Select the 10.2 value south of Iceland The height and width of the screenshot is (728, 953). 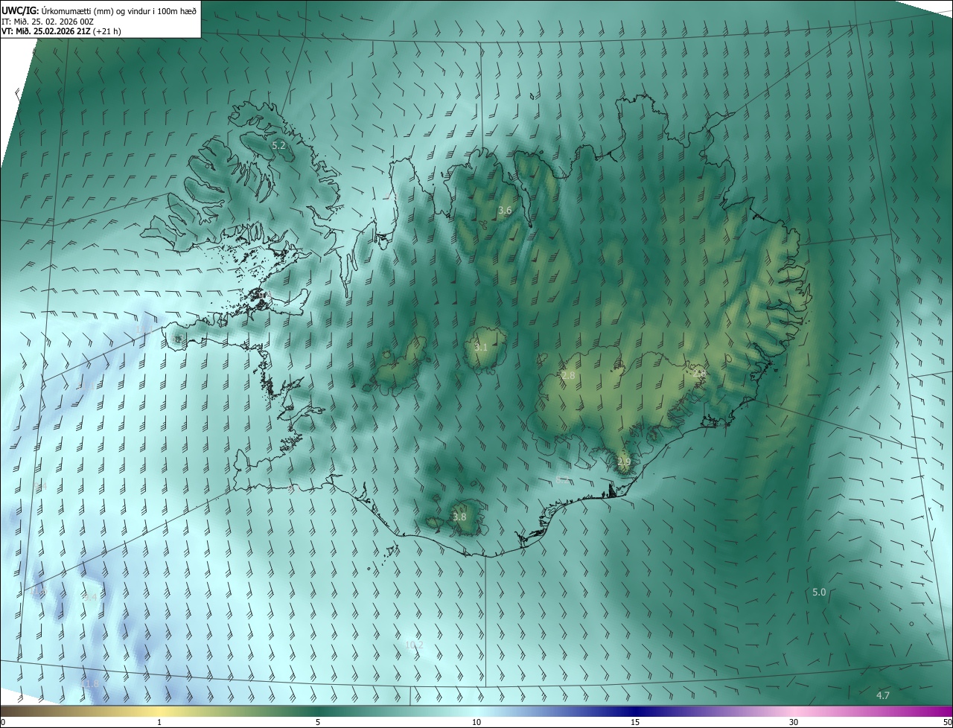(414, 645)
